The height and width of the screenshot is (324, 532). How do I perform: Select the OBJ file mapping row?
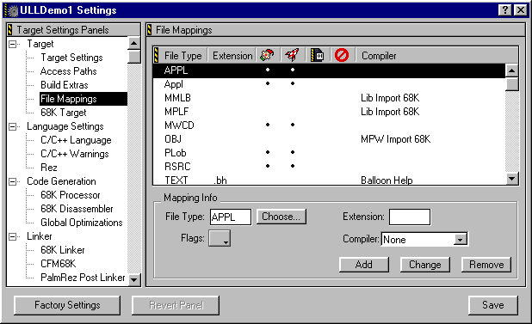click(x=329, y=139)
